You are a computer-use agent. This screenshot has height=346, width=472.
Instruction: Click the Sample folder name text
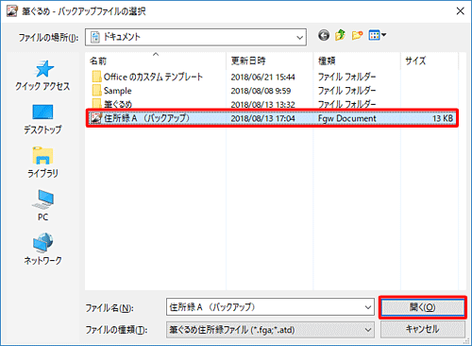(x=118, y=91)
